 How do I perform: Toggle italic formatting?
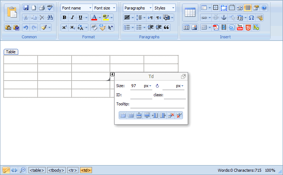coord(72,17)
